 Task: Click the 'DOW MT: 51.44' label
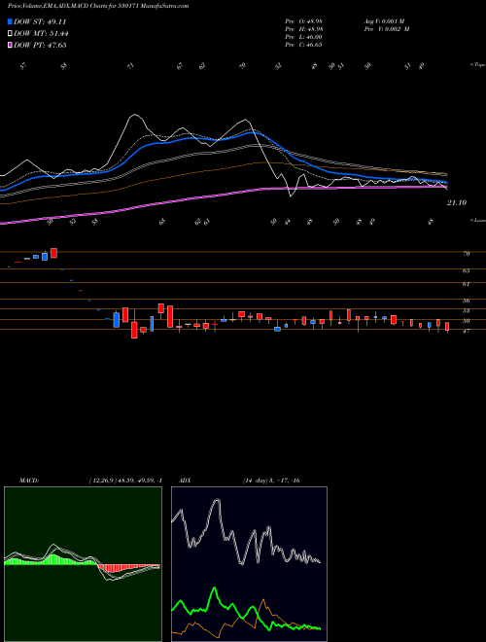point(42,34)
